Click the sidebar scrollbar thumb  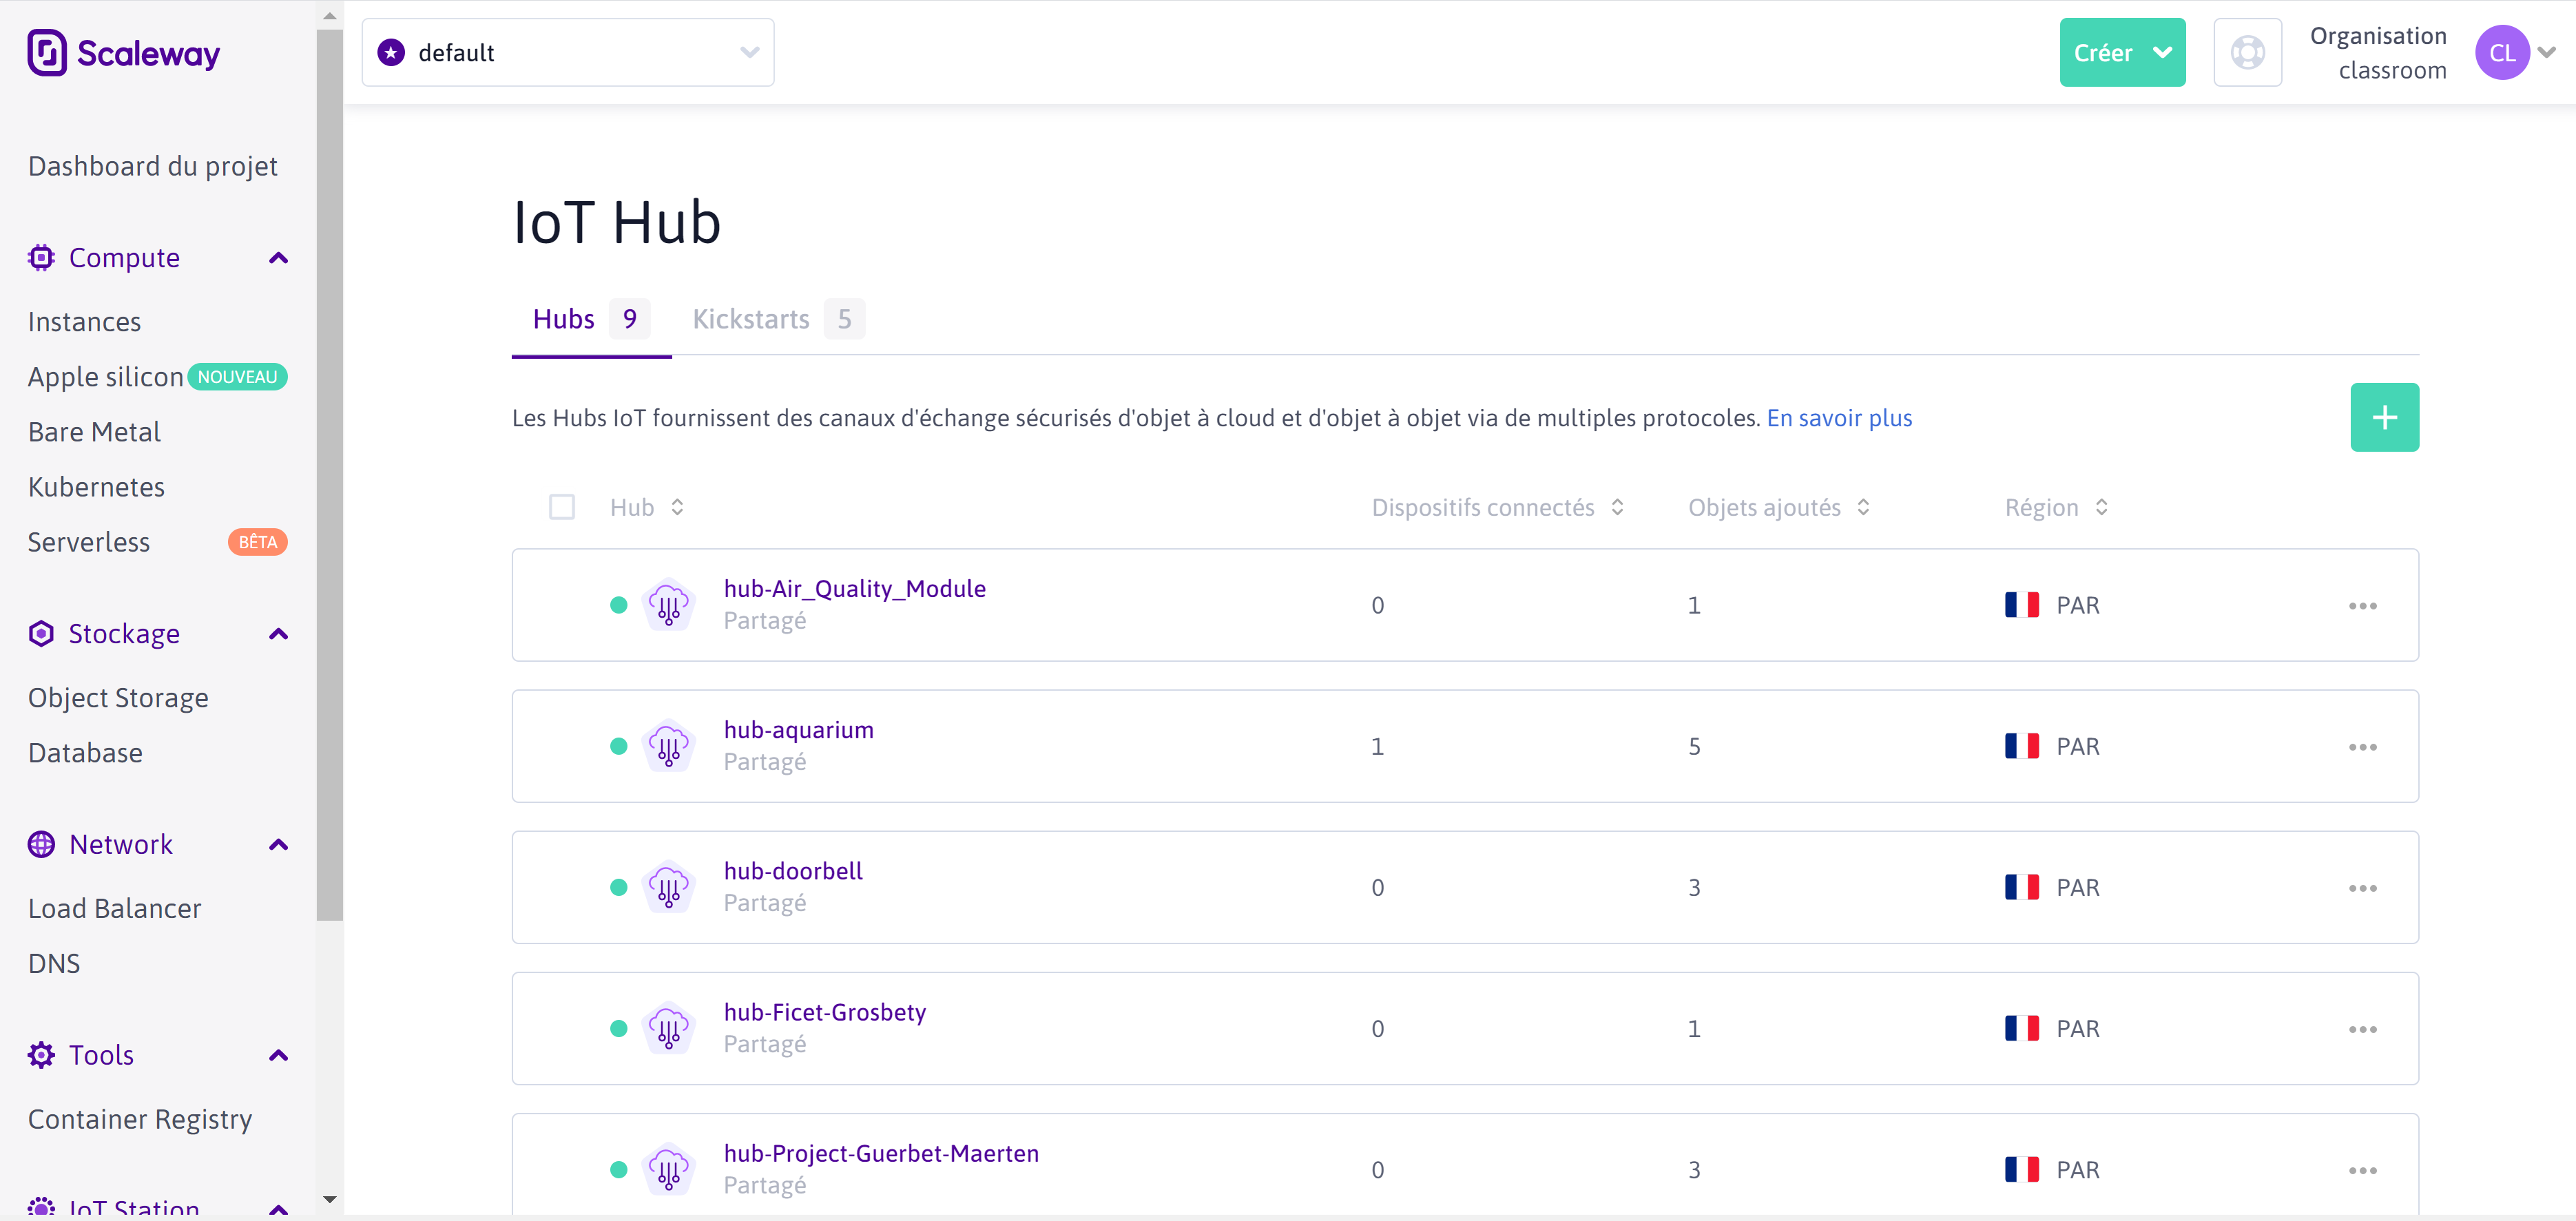coord(329,474)
